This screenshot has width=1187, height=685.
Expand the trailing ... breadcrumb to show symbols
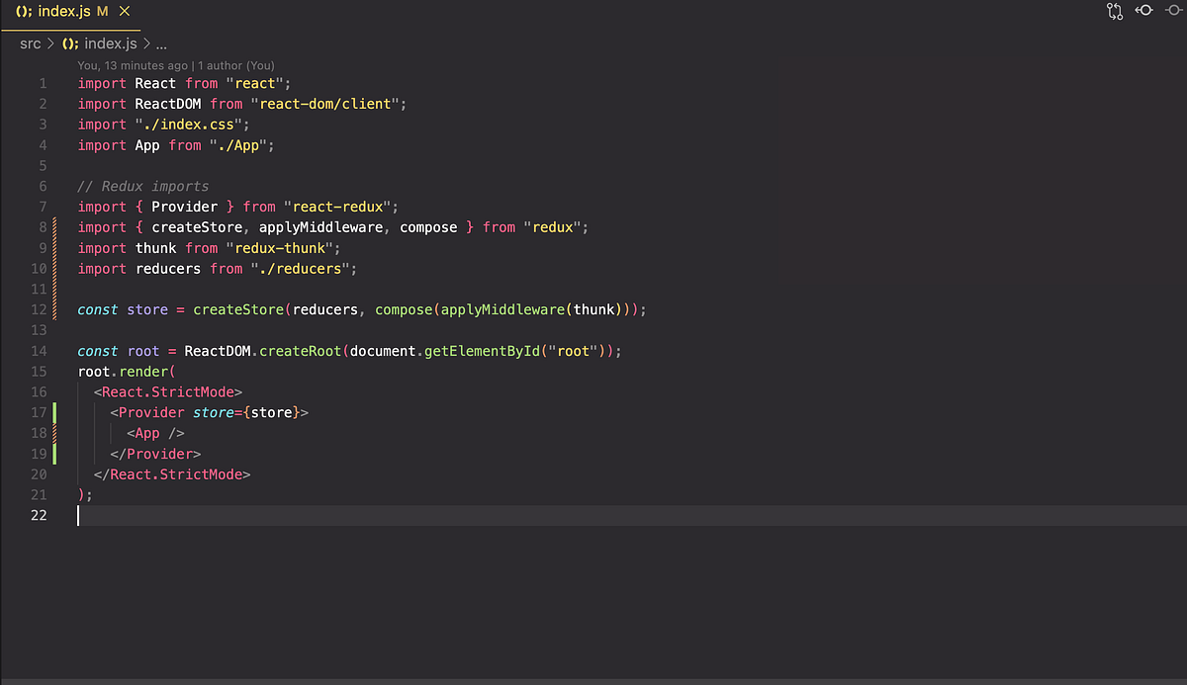(160, 43)
